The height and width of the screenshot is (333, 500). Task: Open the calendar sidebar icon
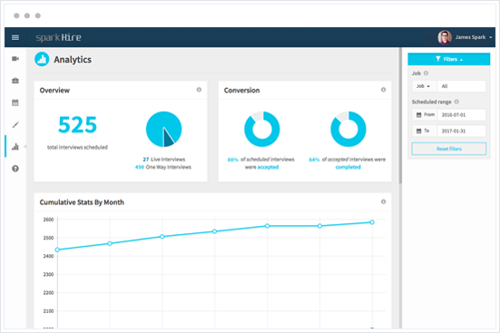pyautogui.click(x=15, y=103)
